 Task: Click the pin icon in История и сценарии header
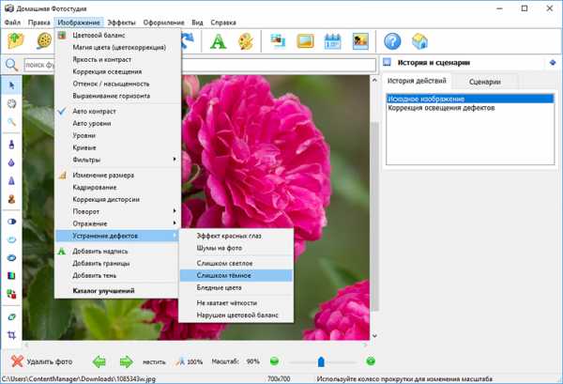[x=553, y=63]
